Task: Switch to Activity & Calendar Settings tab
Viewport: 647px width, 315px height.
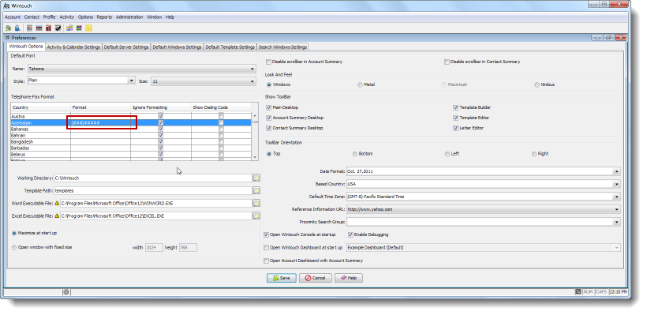Action: click(73, 47)
